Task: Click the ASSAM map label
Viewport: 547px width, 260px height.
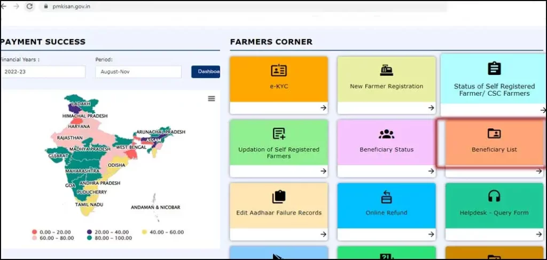Action: pyautogui.click(x=153, y=140)
